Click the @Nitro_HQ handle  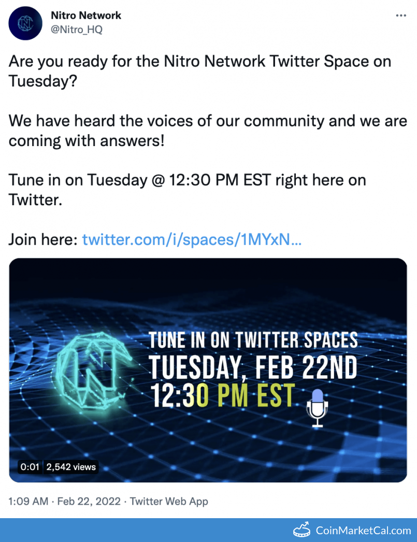[76, 30]
